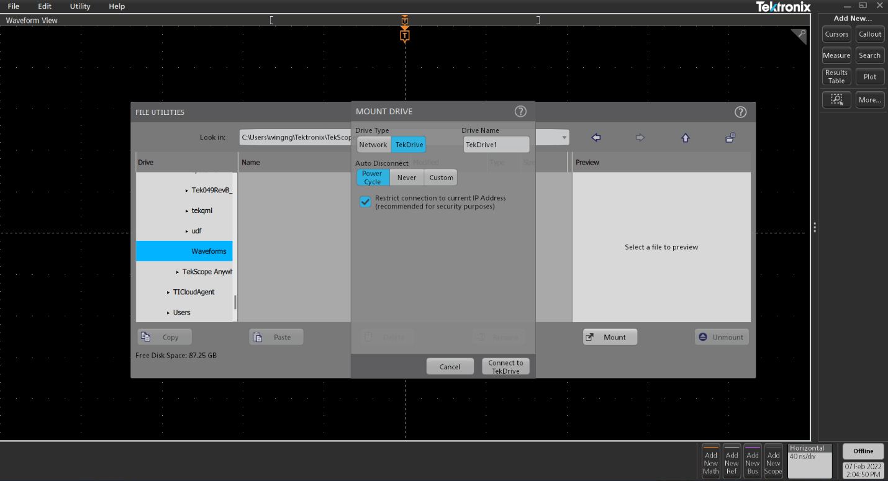The image size is (888, 481).
Task: Expand the TICloudAgent folder tree arrow
Action: pyautogui.click(x=168, y=292)
